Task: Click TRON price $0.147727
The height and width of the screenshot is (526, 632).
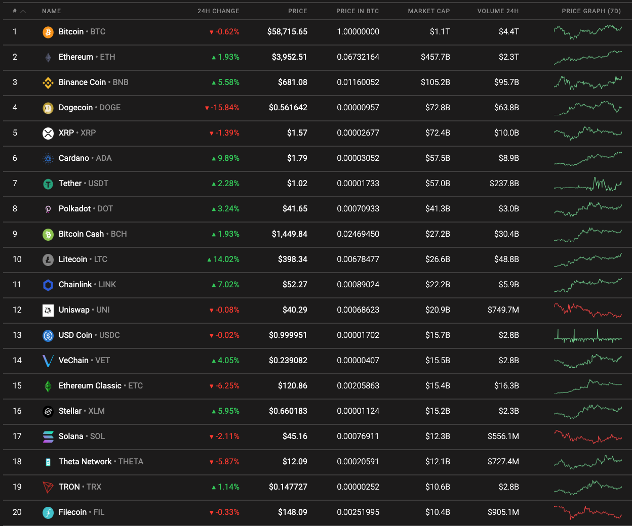Action: pyautogui.click(x=288, y=487)
